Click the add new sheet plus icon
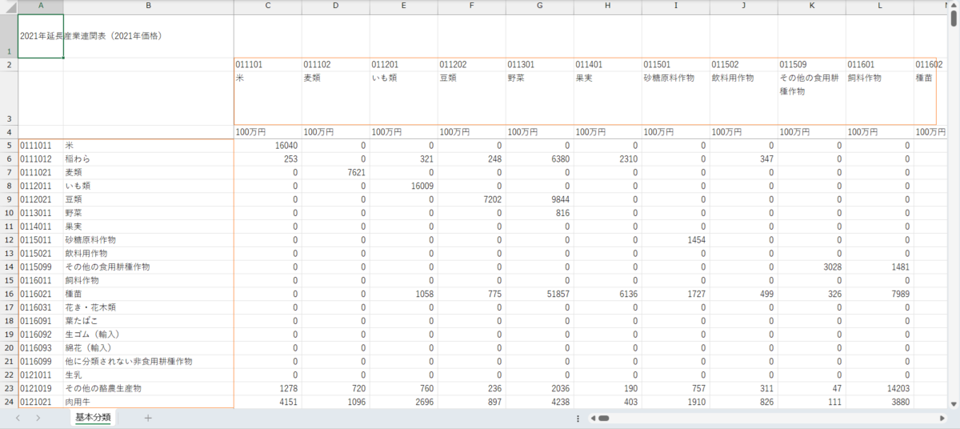Viewport: 960px width, 429px height. click(x=147, y=418)
